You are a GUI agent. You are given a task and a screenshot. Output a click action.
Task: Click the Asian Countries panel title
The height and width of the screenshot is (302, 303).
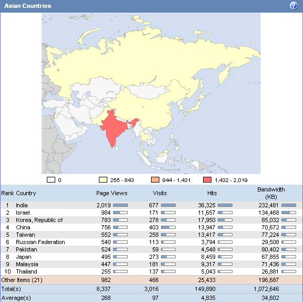[28, 6]
